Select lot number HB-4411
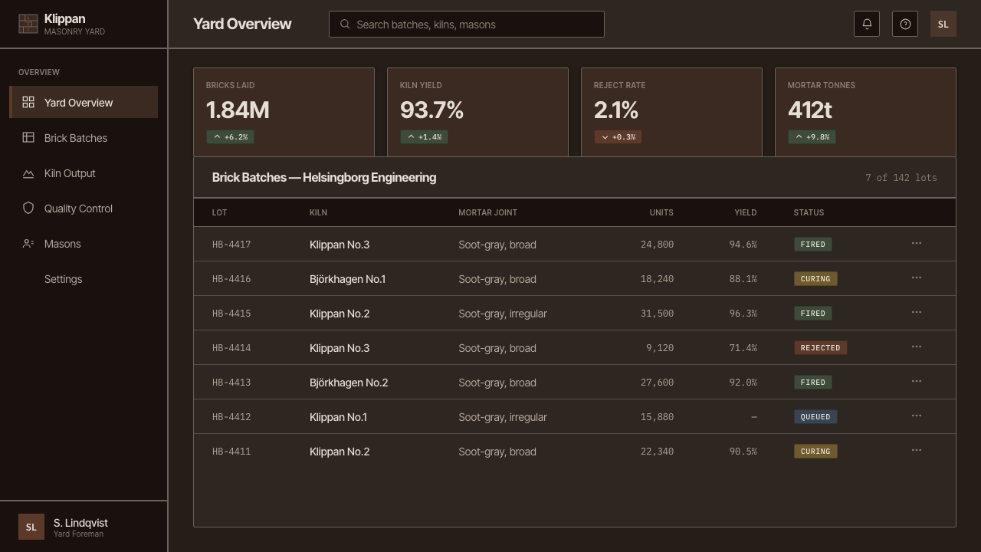Screen dimensions: 981x552 tap(231, 452)
